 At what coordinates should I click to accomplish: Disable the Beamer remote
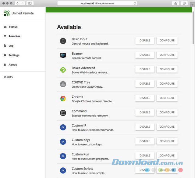click(145, 55)
